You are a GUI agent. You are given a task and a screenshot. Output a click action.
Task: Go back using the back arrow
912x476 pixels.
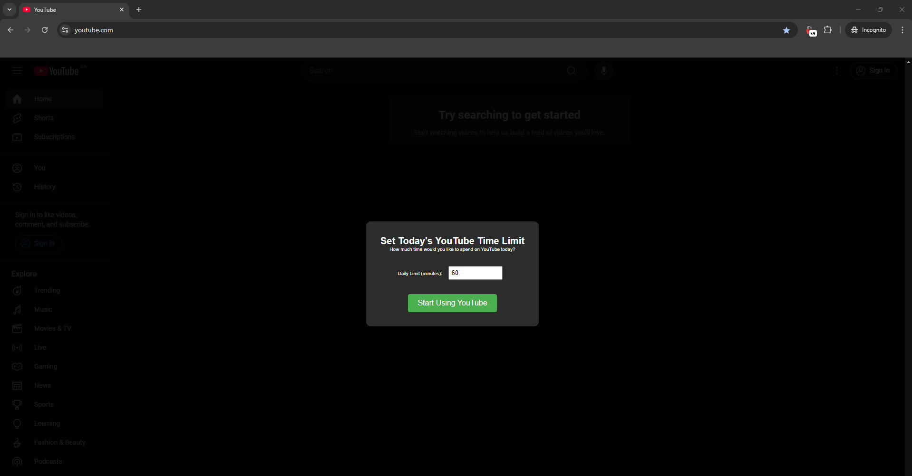[10, 30]
